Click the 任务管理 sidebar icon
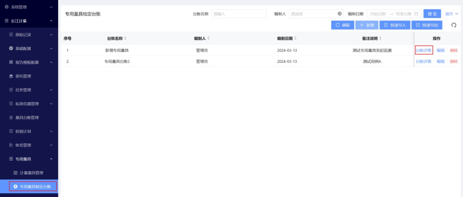The width and height of the screenshot is (463, 197). pyautogui.click(x=11, y=90)
